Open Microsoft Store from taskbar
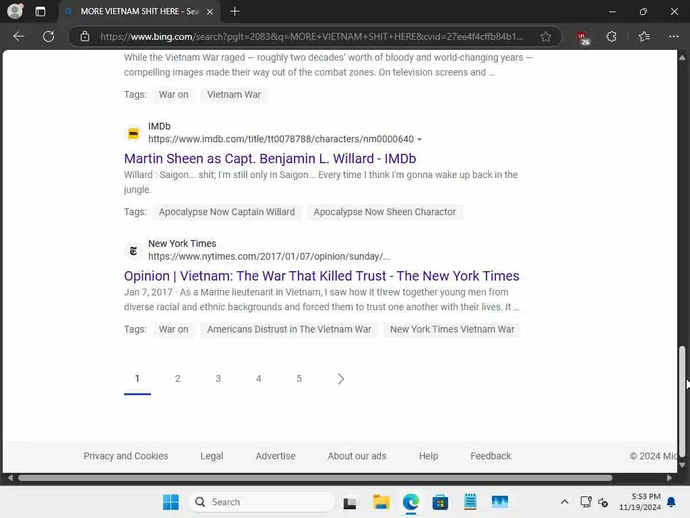The image size is (690, 518). click(x=440, y=502)
